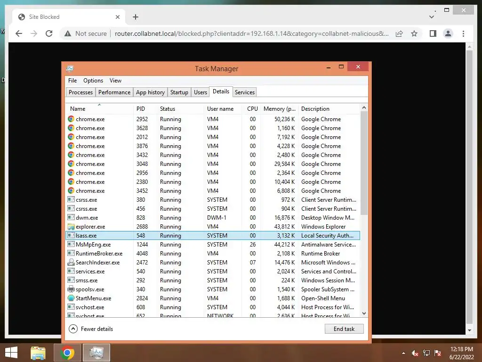Switch to Chrome on the taskbar
Image resolution: width=482 pixels, height=362 pixels.
coord(67,353)
